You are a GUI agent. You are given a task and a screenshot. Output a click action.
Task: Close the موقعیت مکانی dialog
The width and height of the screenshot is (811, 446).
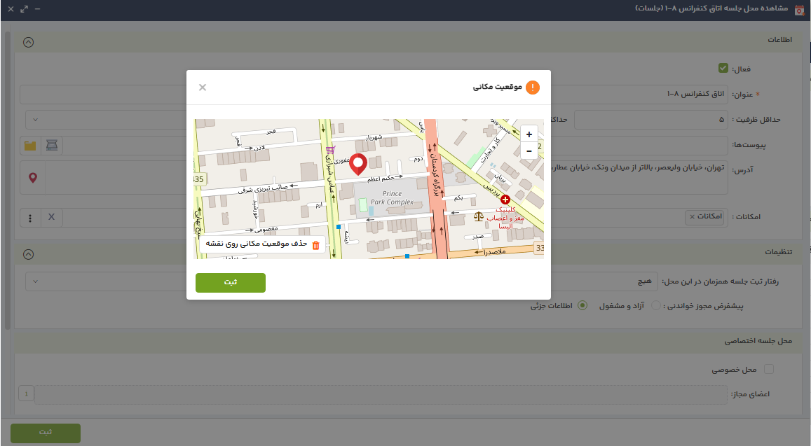[203, 88]
